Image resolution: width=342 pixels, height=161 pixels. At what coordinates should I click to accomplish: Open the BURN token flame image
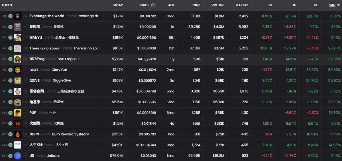coord(18,134)
